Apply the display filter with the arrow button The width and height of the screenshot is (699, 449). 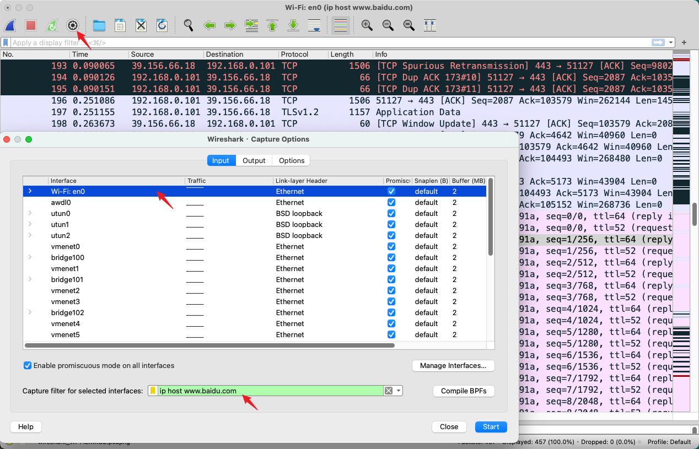tap(658, 42)
